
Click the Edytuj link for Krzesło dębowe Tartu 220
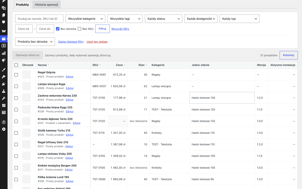[77, 123]
